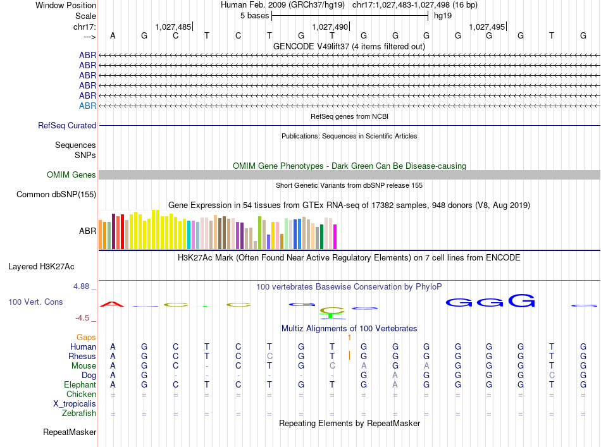The image size is (601, 447).
Task: Click the 100 Vert. Cons track label
Action: [35, 302]
